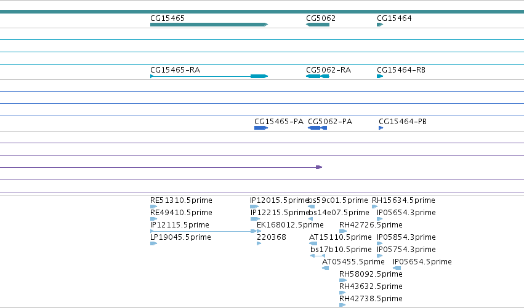Click the CG5062-RA label
524x308 pixels.
click(329, 70)
